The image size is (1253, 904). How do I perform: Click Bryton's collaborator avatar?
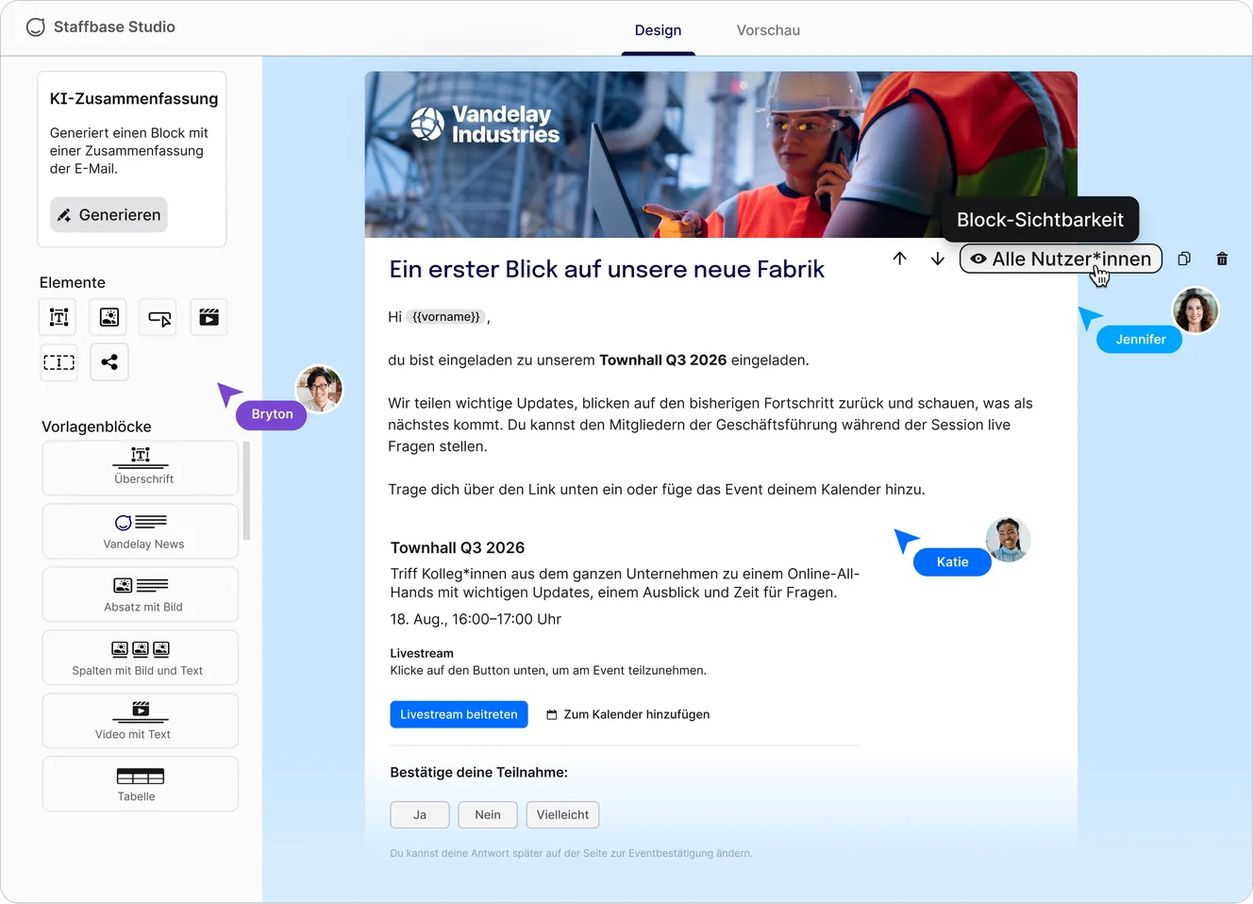pyautogui.click(x=319, y=389)
